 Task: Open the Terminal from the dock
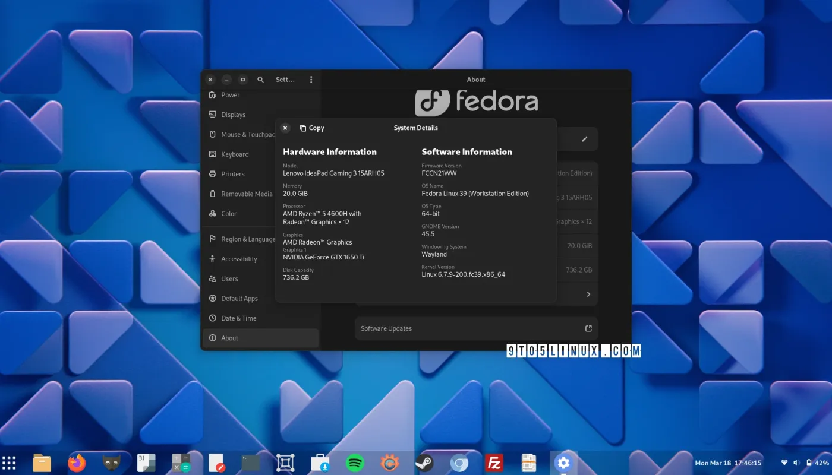point(250,463)
